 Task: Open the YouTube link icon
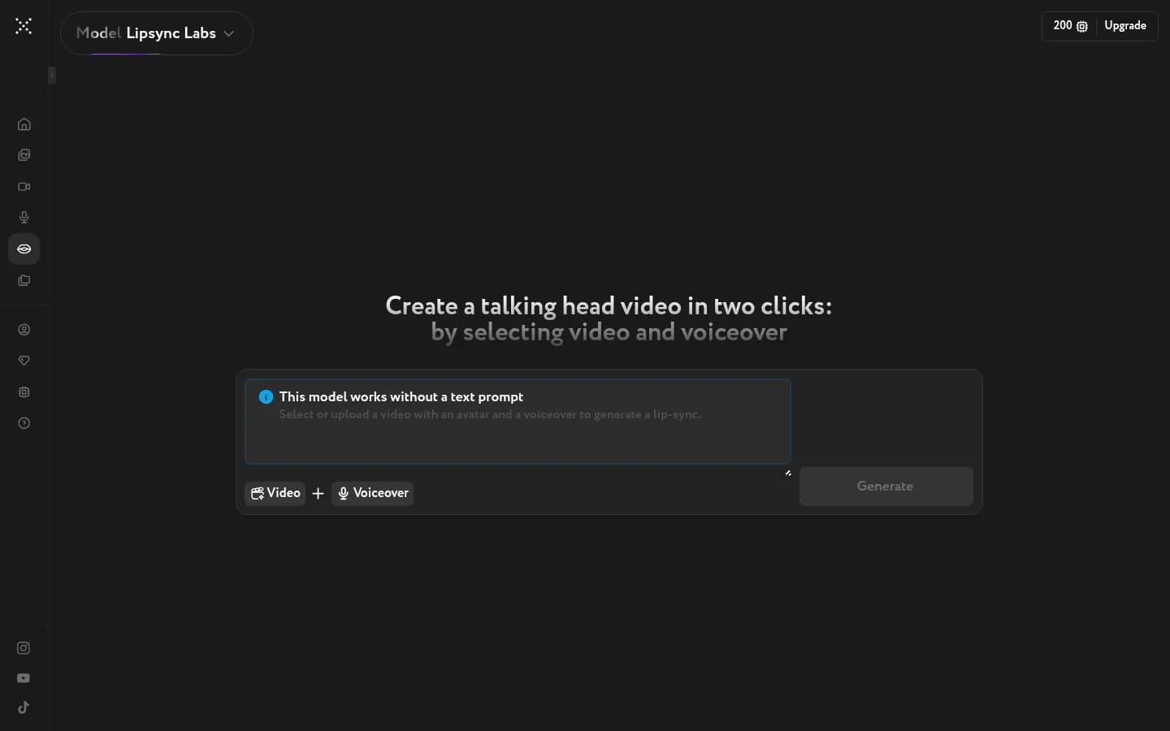click(24, 678)
